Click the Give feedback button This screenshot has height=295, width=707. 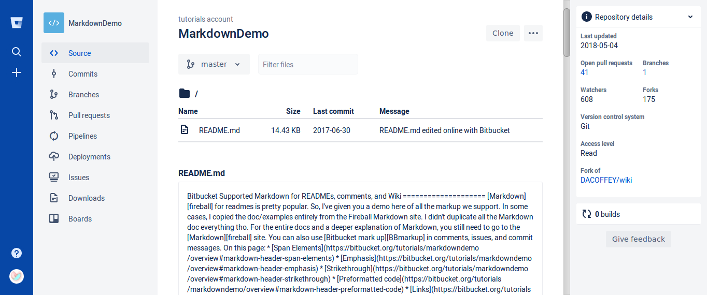tap(639, 239)
